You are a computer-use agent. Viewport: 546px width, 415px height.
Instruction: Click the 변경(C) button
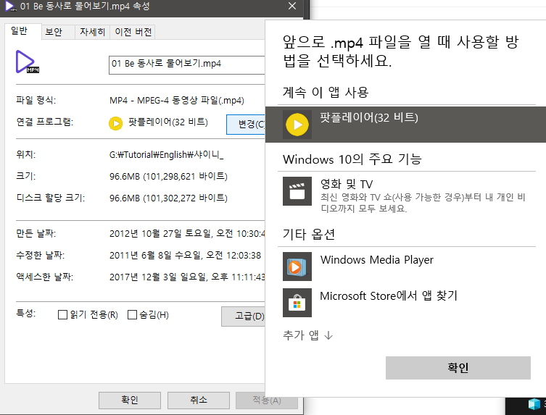(x=246, y=124)
